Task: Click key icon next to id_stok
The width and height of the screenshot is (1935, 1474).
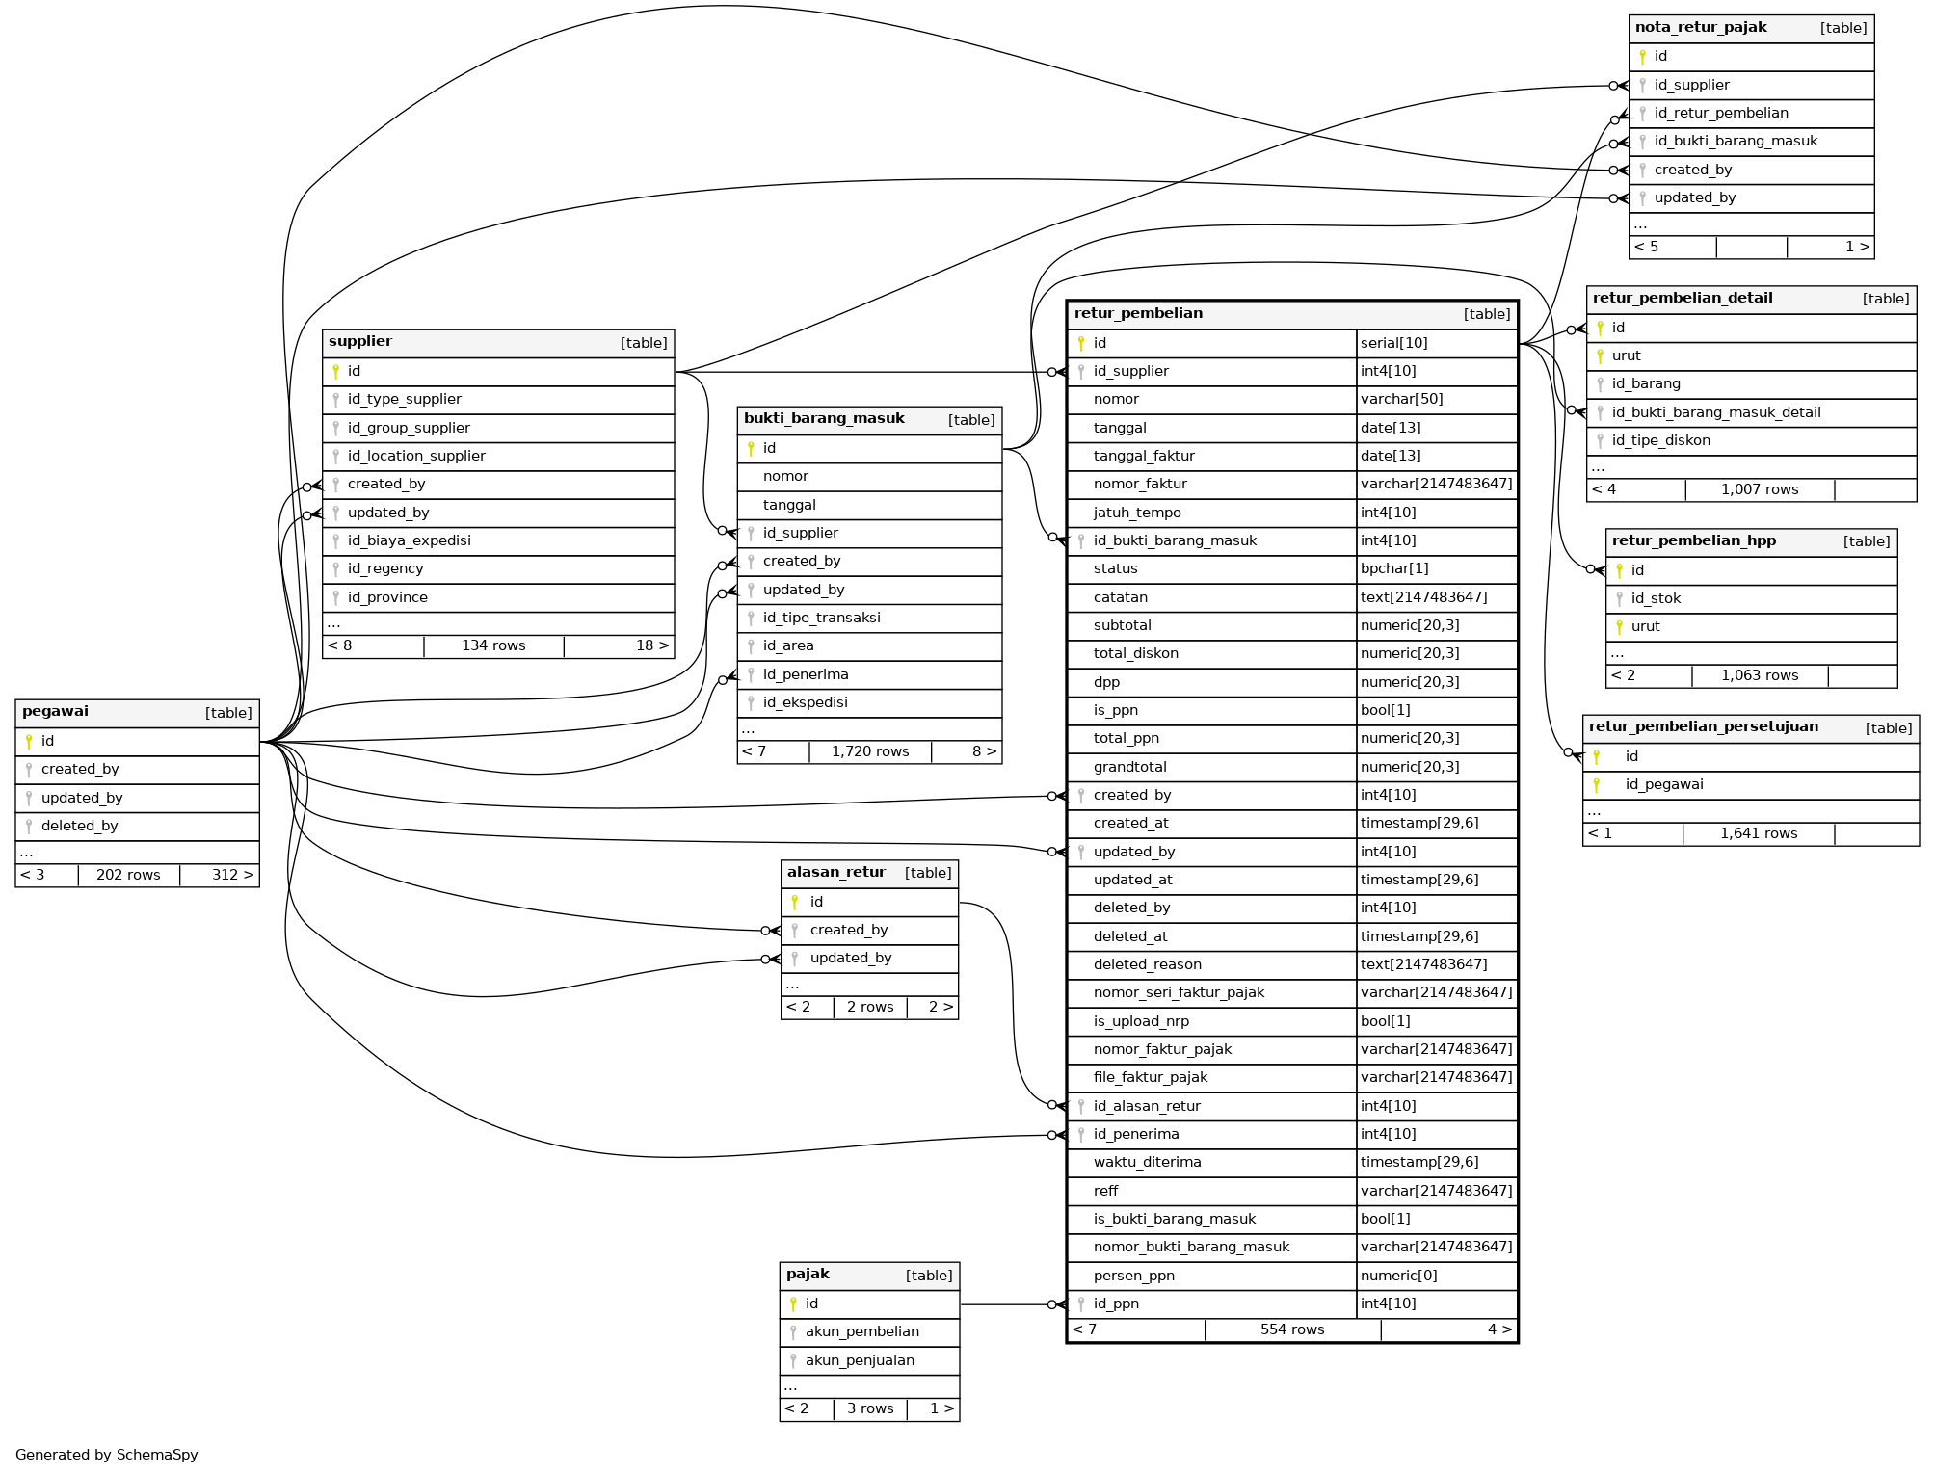Action: [1619, 598]
